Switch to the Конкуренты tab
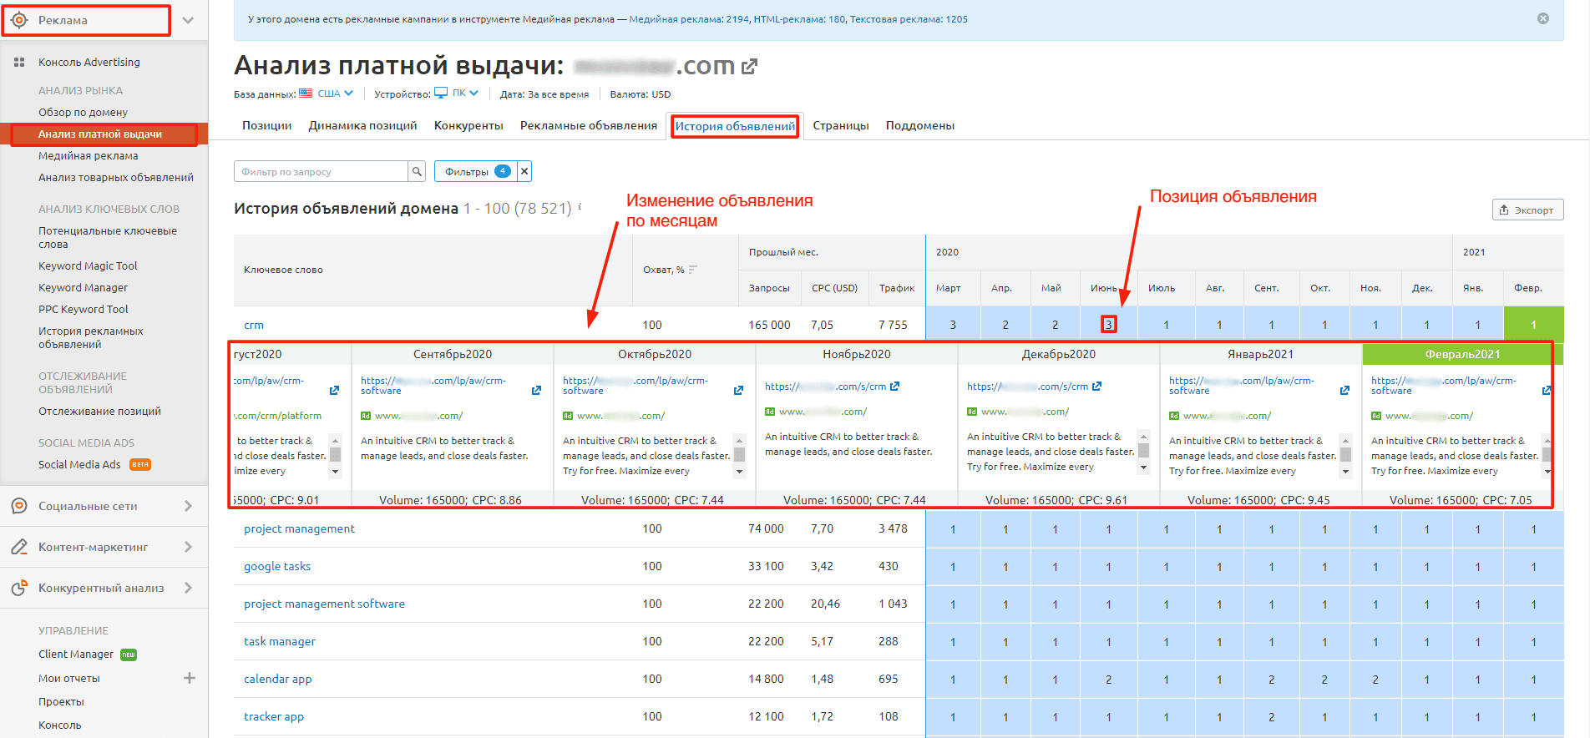Viewport: 1590px width, 738px height. click(468, 126)
